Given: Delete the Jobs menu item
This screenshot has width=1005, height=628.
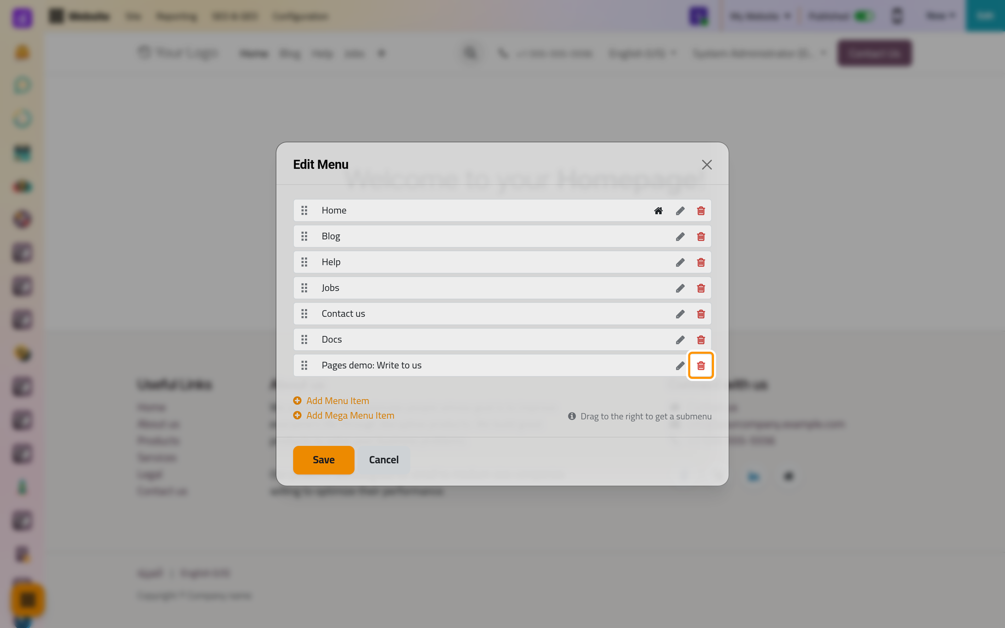Looking at the screenshot, I should tap(701, 288).
